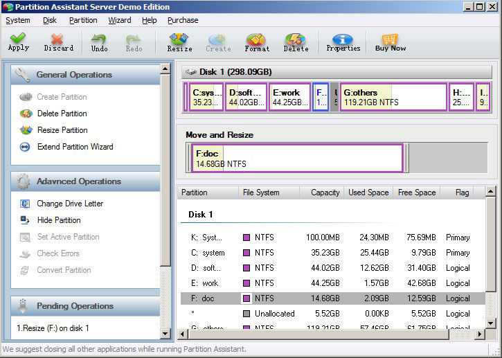Select the K: Syst... partition row
The height and width of the screenshot is (358, 502).
(333, 238)
